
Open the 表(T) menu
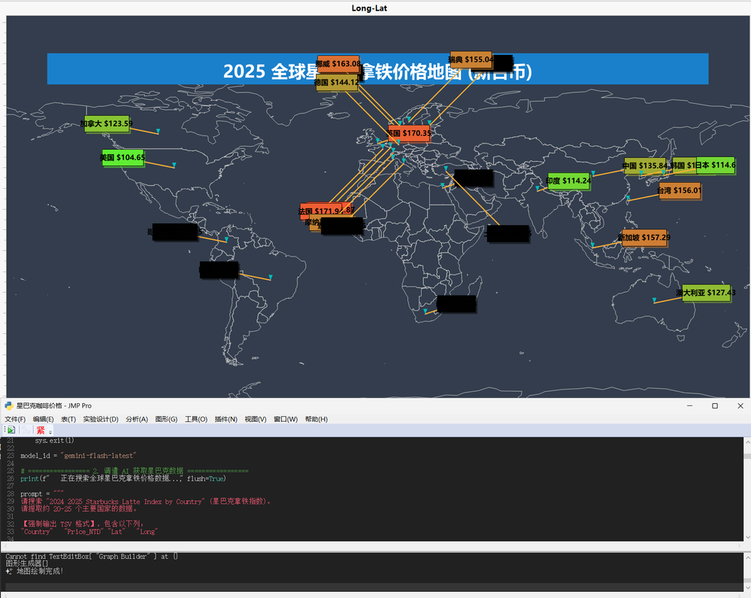(x=68, y=419)
